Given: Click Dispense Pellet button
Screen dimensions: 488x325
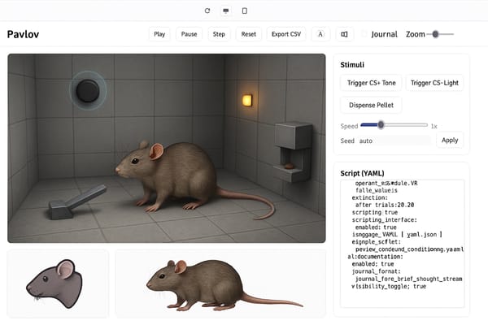Looking at the screenshot, I should pyautogui.click(x=371, y=105).
